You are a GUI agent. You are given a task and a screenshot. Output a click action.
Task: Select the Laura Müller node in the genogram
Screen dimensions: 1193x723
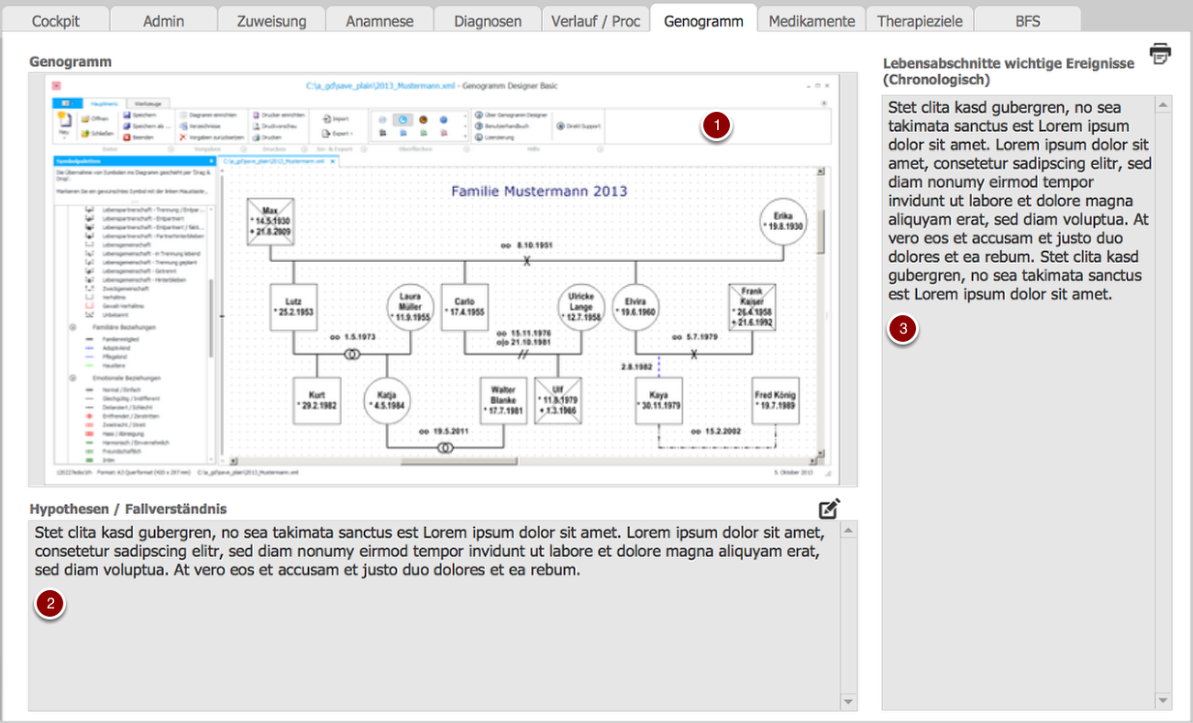pyautogui.click(x=409, y=307)
